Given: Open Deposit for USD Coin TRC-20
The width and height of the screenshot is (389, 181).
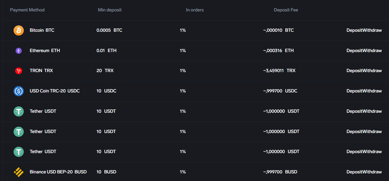Looking at the screenshot, I should coord(354,91).
